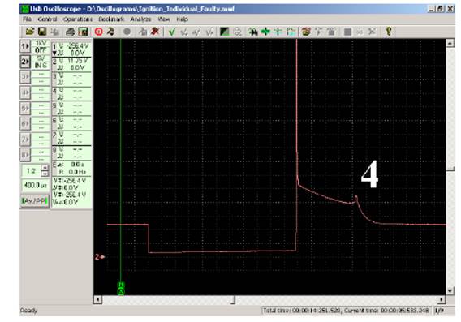Click the horizontal scrollbar thumb
Viewport: 461px width, 322px height.
[233, 299]
